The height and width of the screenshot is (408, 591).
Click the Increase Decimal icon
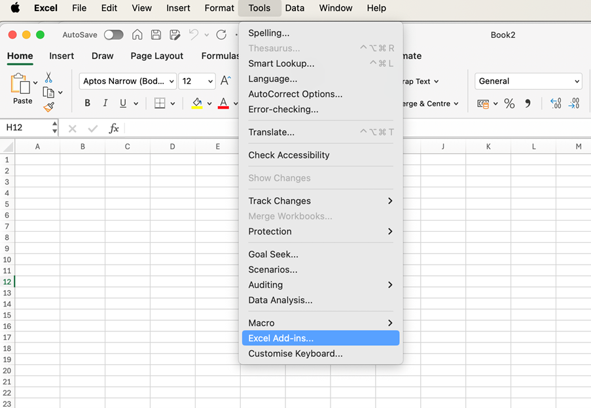click(556, 103)
